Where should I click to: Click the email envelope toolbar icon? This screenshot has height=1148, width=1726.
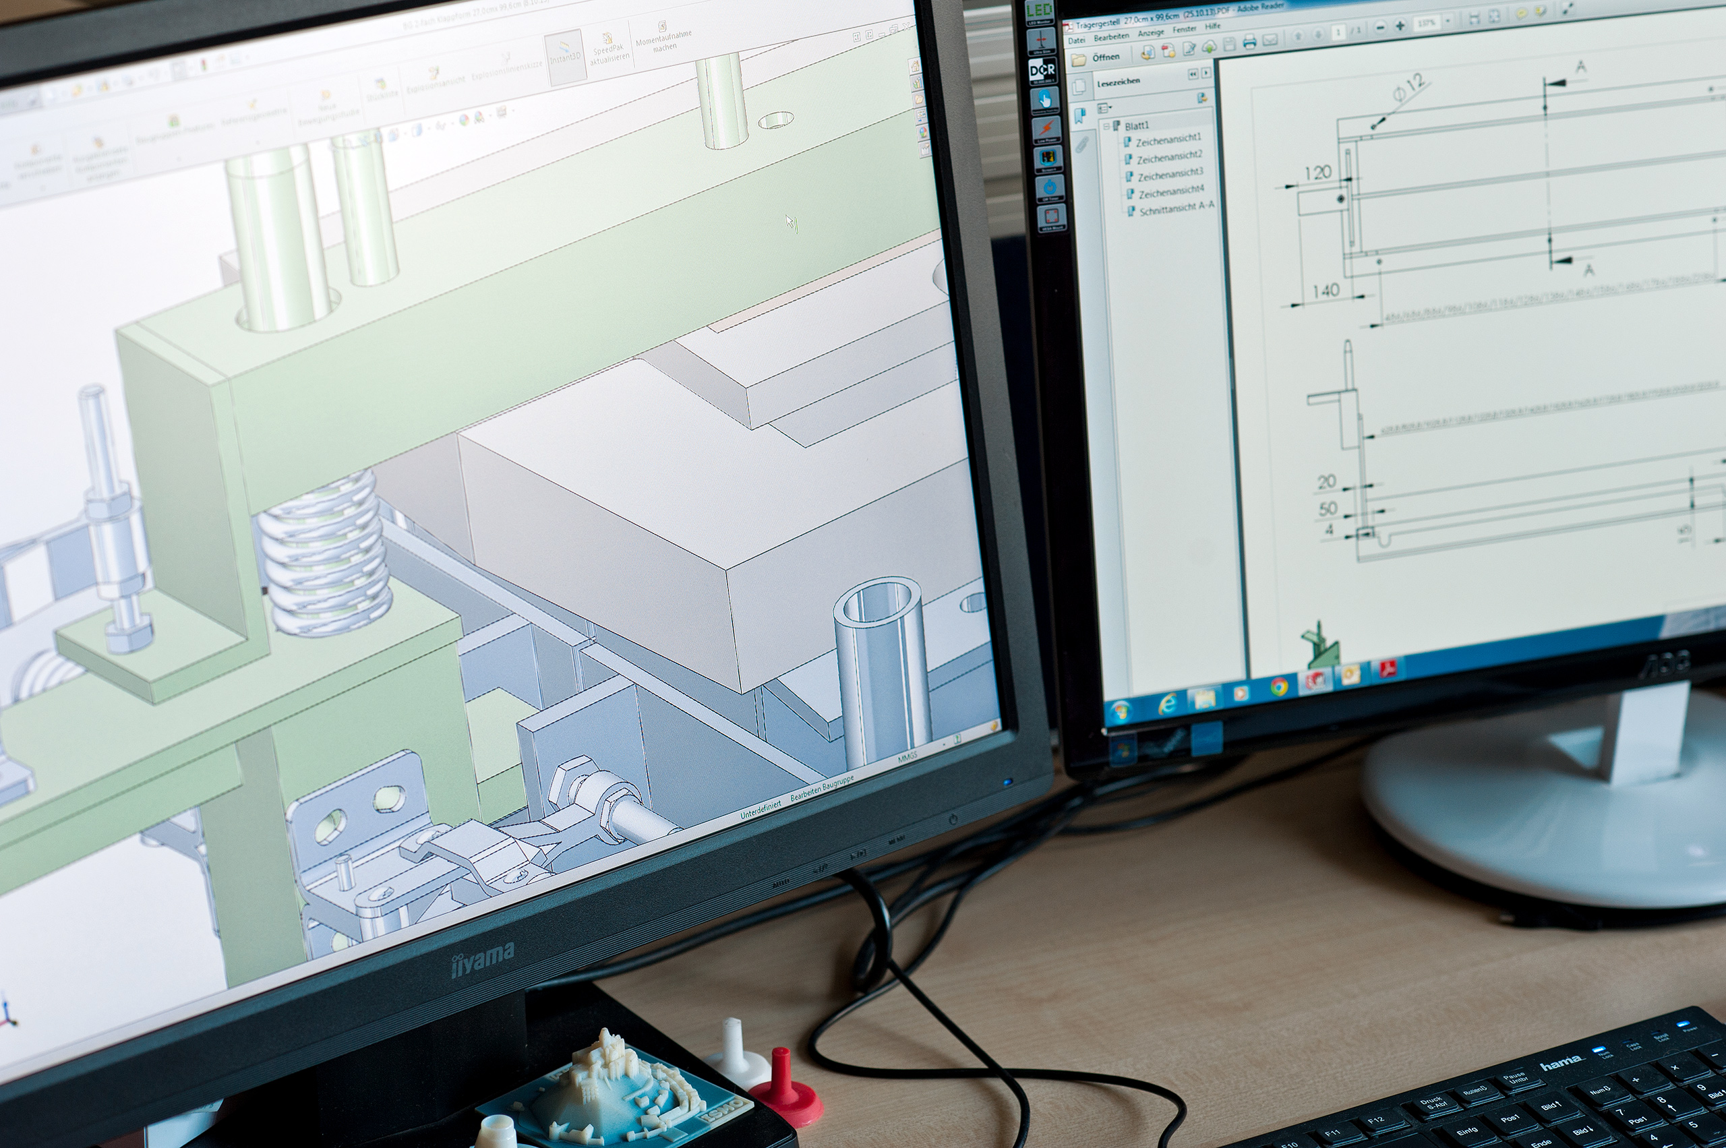click(1270, 40)
